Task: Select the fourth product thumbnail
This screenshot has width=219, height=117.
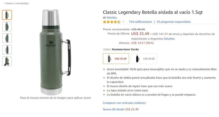Action: (7, 50)
